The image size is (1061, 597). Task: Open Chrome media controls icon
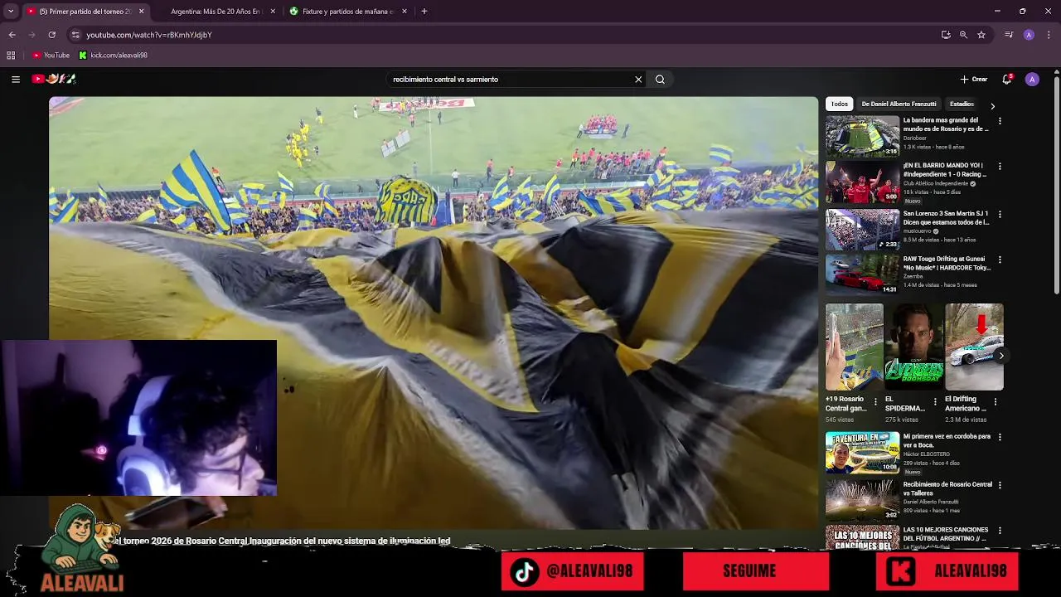coord(1009,35)
